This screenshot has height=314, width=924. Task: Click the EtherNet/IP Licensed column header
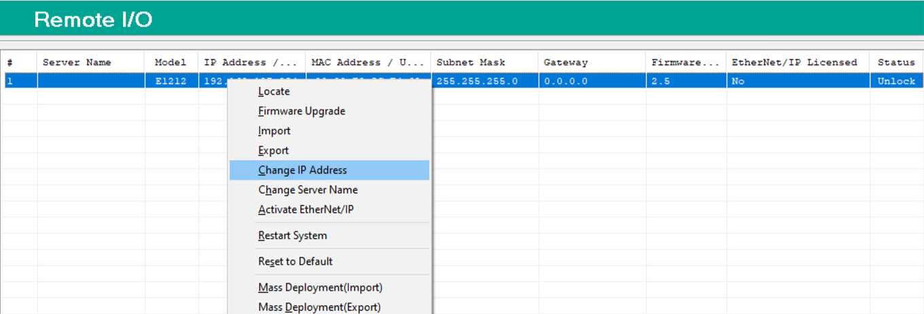794,62
